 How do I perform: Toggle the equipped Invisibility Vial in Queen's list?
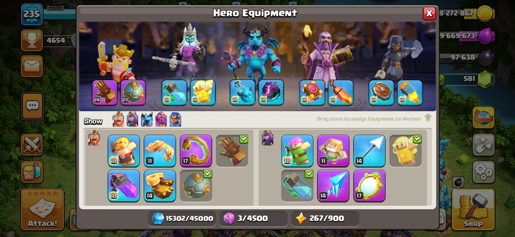297,185
